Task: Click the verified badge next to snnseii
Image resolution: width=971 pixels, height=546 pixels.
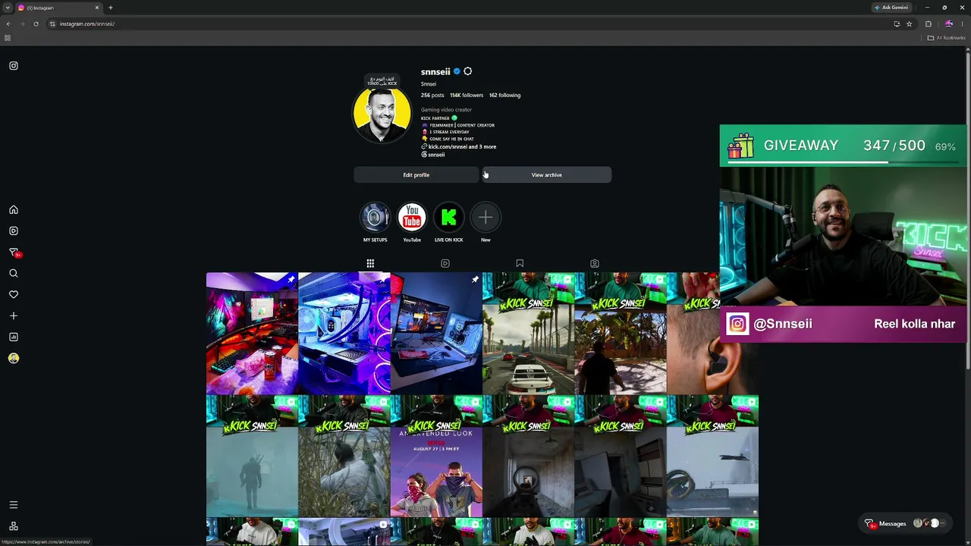Action: (x=457, y=71)
